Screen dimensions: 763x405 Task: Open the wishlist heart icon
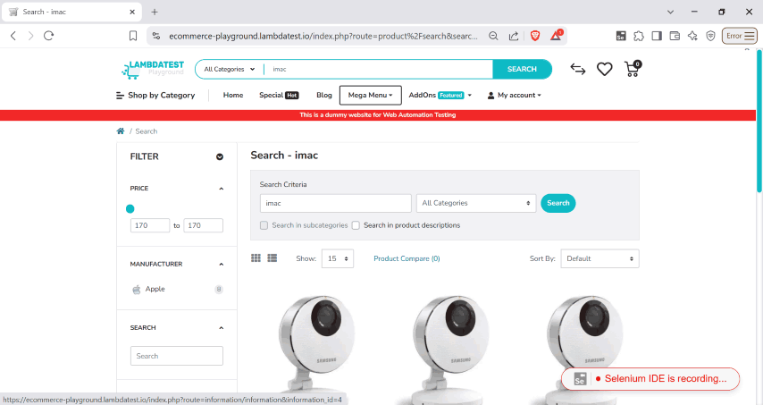[x=604, y=69]
